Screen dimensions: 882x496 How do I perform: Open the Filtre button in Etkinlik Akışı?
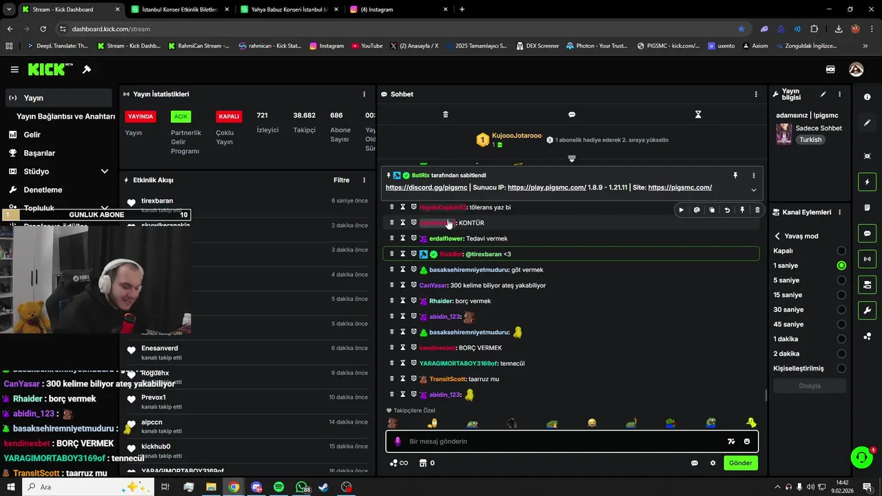[x=342, y=180]
